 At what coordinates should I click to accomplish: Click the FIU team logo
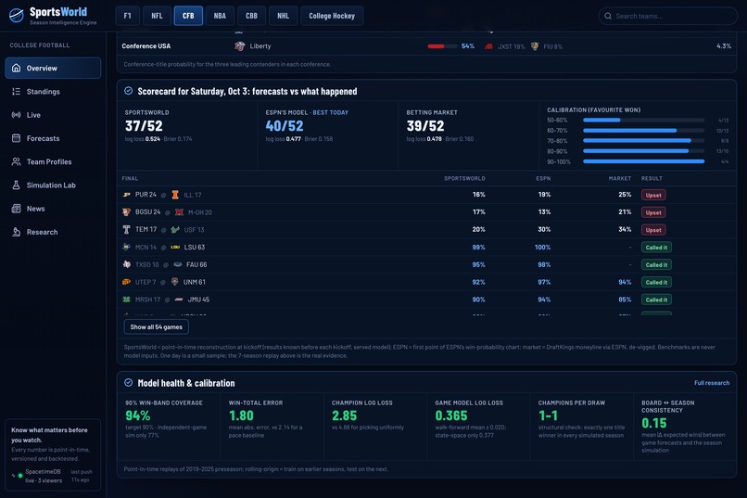pyautogui.click(x=535, y=46)
